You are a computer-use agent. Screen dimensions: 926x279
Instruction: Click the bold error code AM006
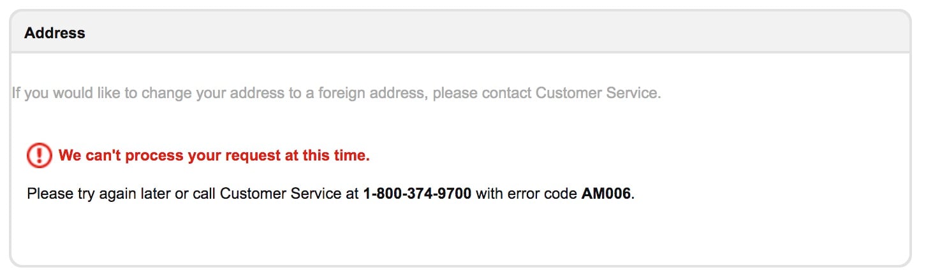pyautogui.click(x=606, y=193)
